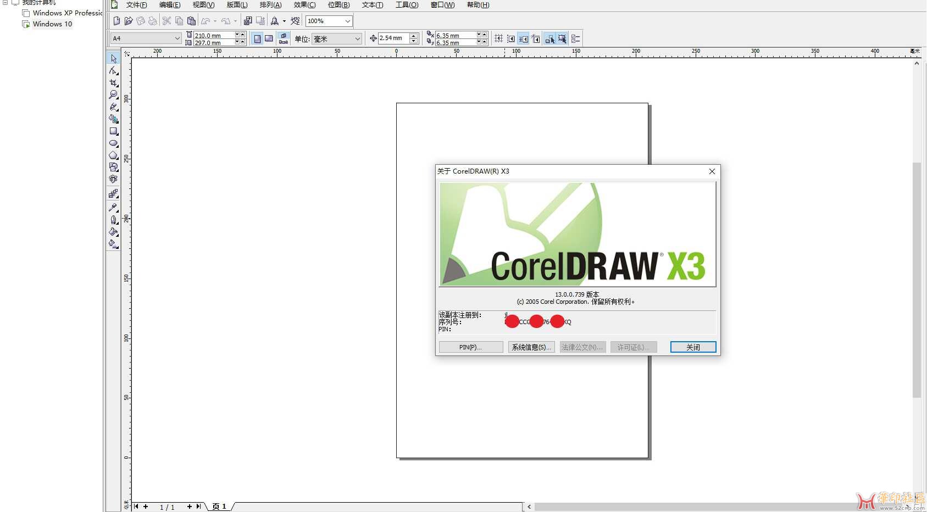The width and height of the screenshot is (927, 512).
Task: Open the 编辑(E) menu
Action: (x=170, y=5)
